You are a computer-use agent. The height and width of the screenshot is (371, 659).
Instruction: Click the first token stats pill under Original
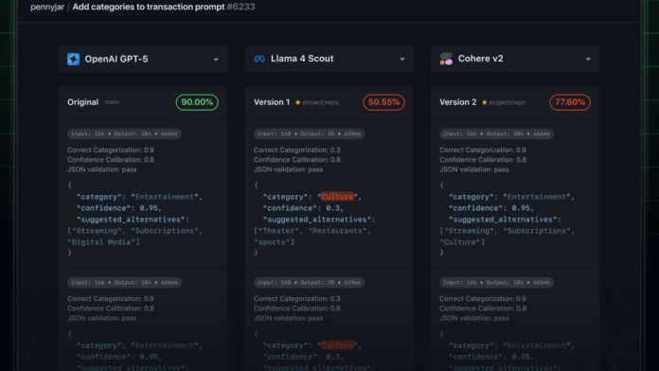124,133
